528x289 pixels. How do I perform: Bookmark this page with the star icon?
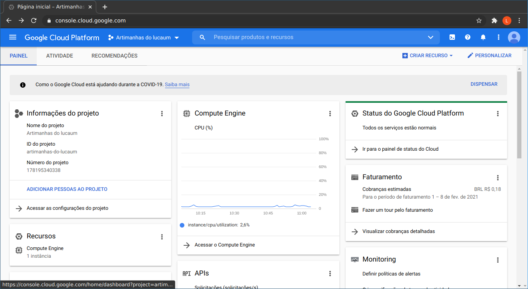[479, 20]
